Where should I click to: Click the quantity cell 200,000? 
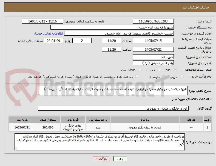pyautogui.click(x=48, y=127)
